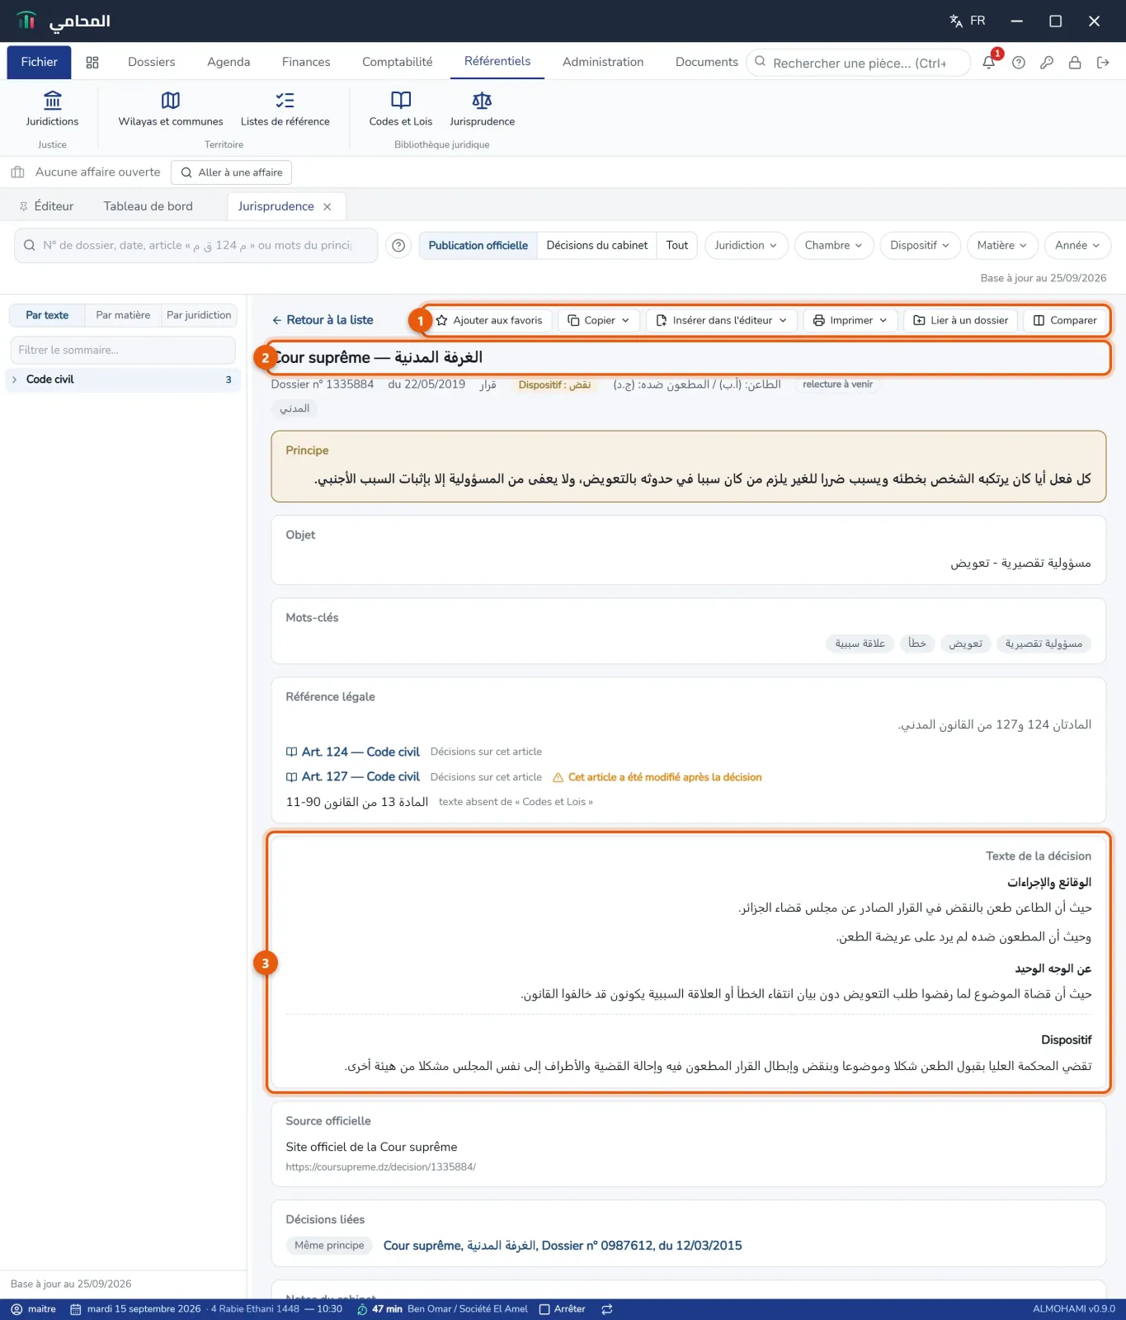Open Wilayas et communes
The image size is (1126, 1320).
(x=171, y=110)
